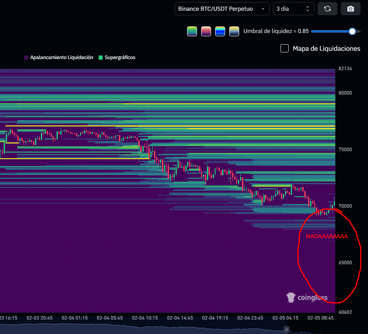The height and width of the screenshot is (334, 368).
Task: Click the 02-05 04:15 time axis label
Action: 285,318
